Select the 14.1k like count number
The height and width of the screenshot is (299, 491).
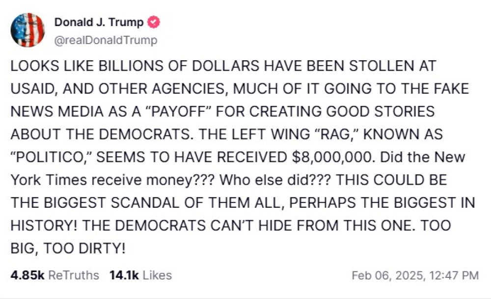124,275
